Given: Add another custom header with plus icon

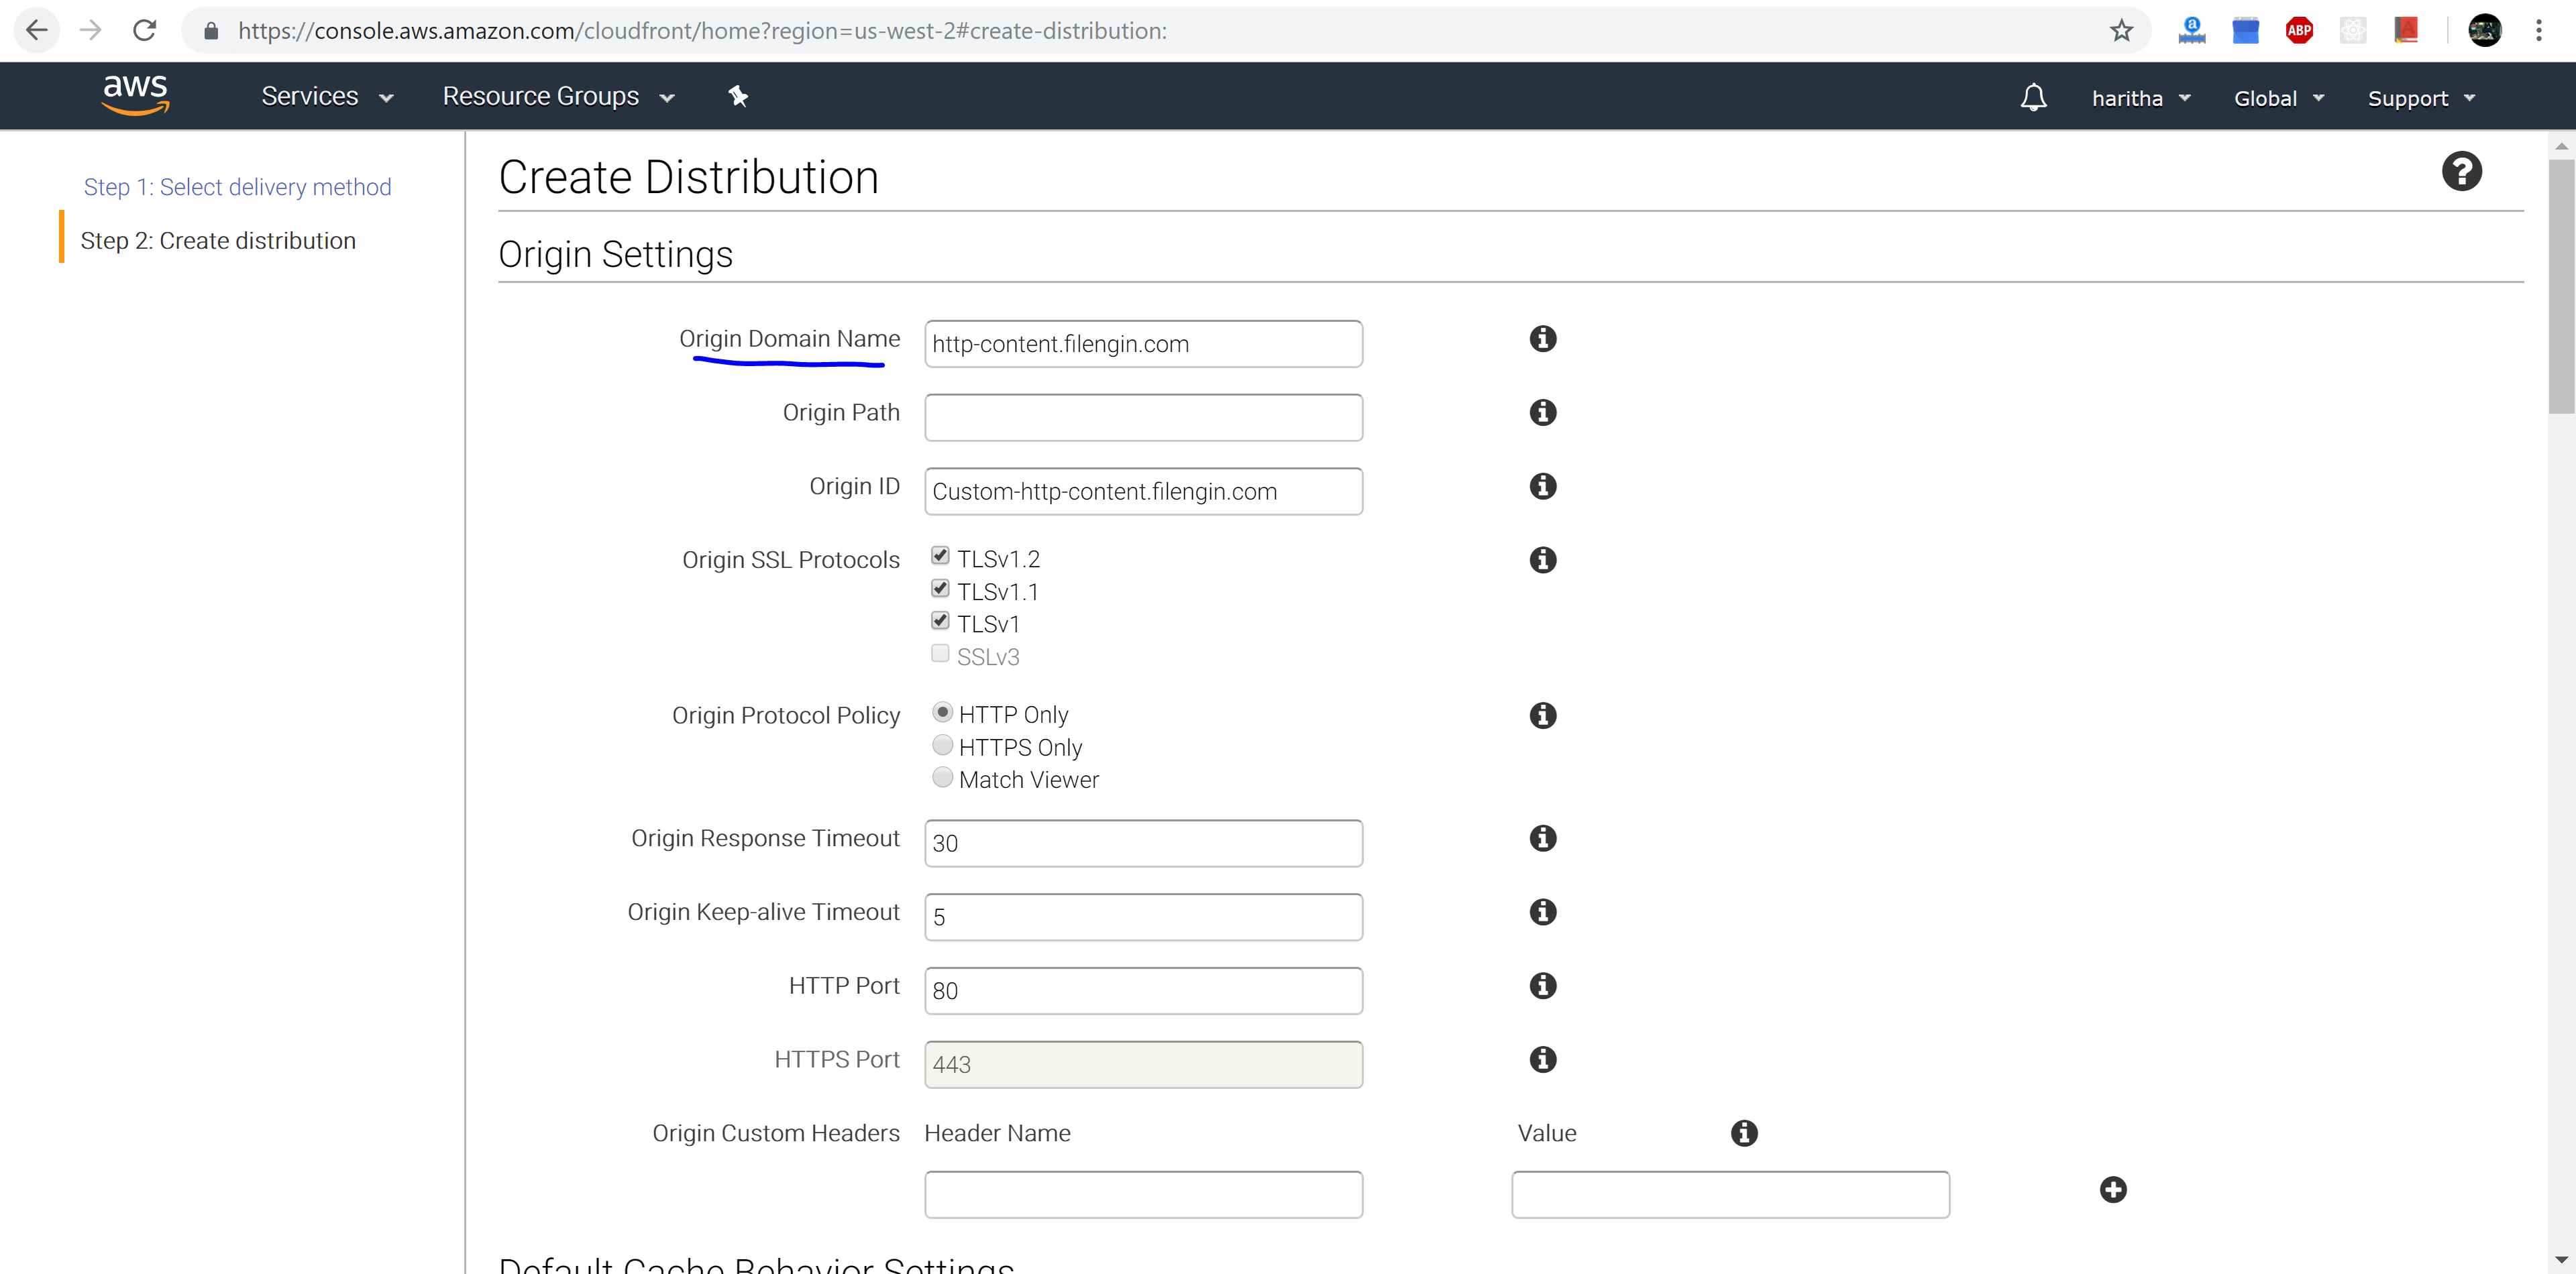Looking at the screenshot, I should (x=2113, y=1190).
